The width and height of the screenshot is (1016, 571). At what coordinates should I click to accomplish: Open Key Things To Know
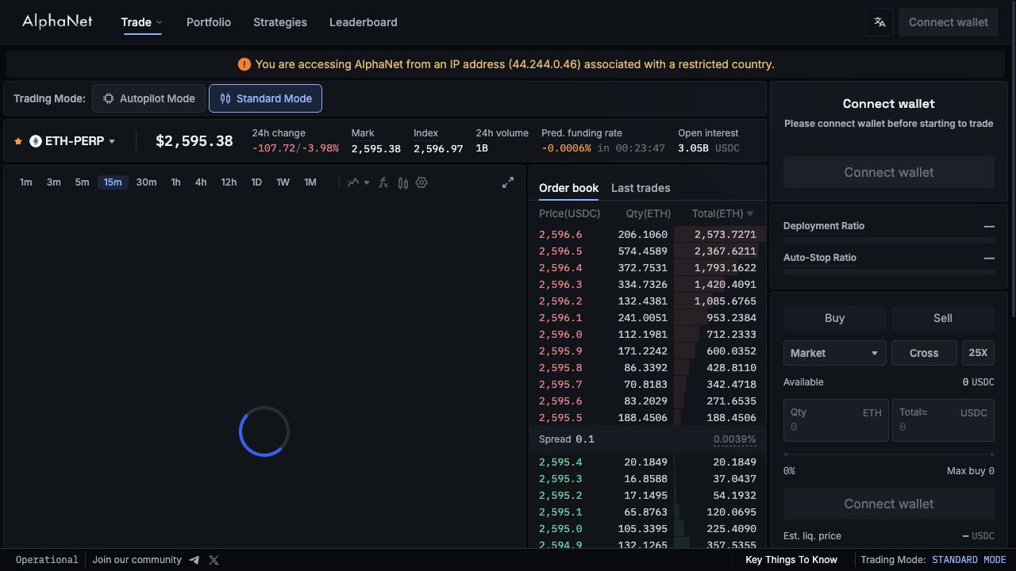click(x=791, y=560)
